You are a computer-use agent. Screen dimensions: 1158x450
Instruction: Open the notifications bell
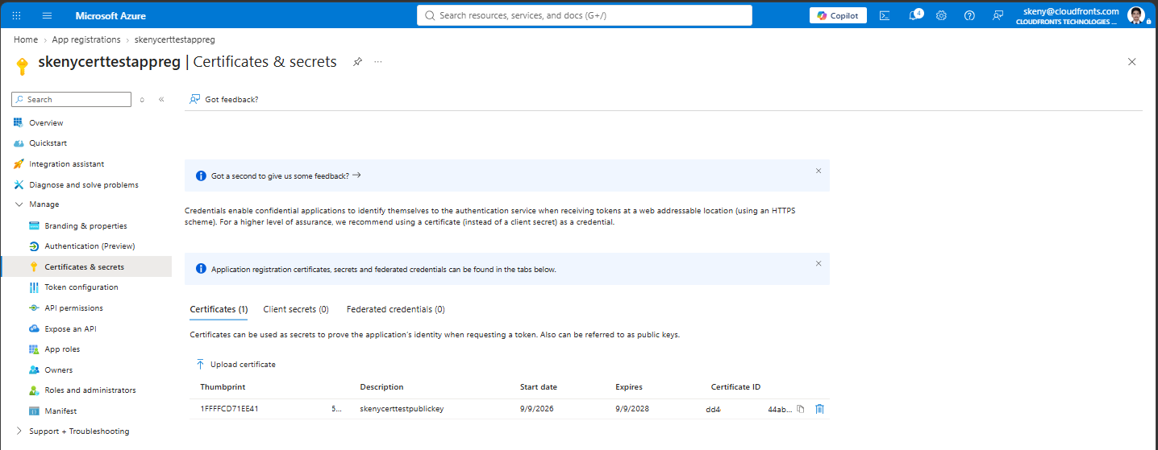pyautogui.click(x=914, y=15)
